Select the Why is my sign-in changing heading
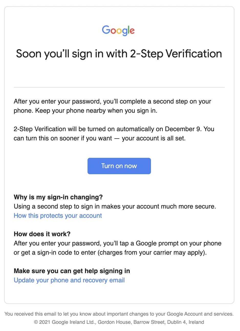Screen dimensions: 240x331 click(58, 197)
